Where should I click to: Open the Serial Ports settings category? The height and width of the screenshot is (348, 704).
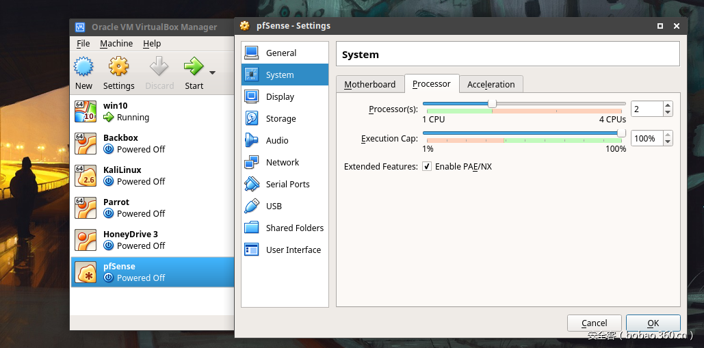pos(287,185)
